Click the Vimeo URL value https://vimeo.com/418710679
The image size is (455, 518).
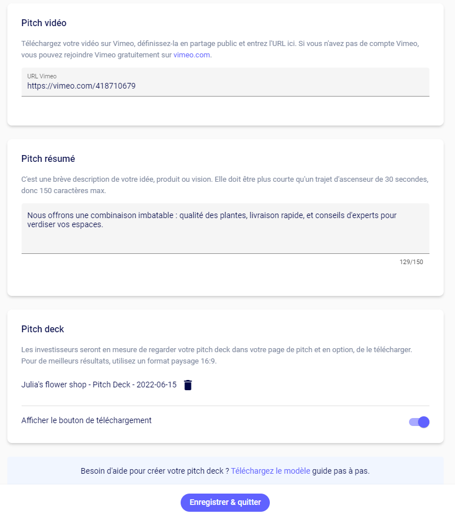point(81,86)
